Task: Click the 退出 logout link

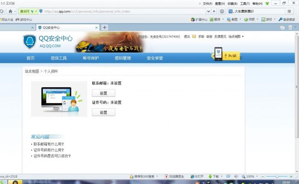Action: (x=187, y=36)
